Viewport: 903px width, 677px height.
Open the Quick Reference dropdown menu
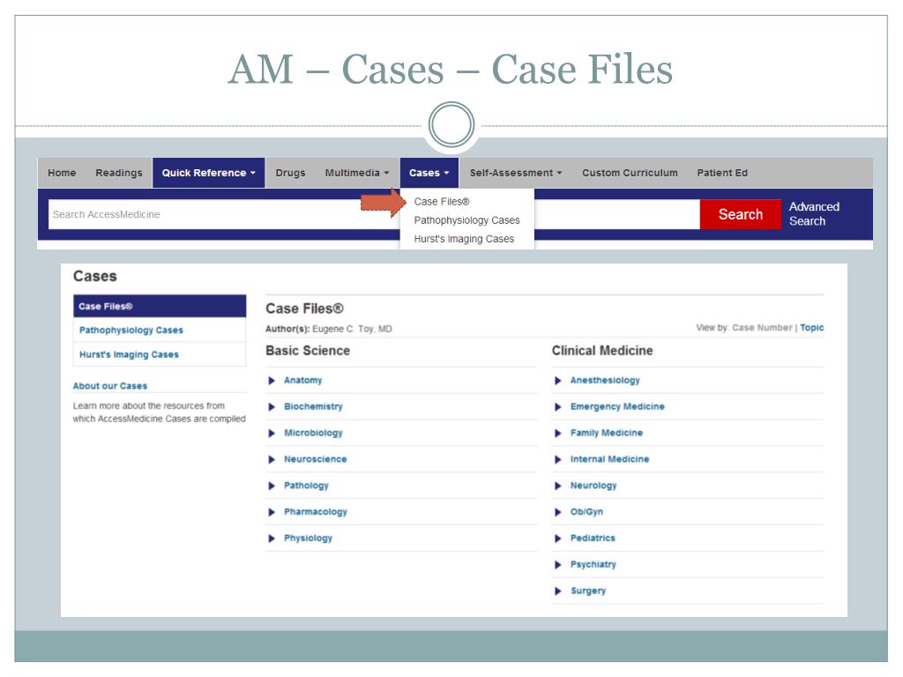click(x=208, y=173)
